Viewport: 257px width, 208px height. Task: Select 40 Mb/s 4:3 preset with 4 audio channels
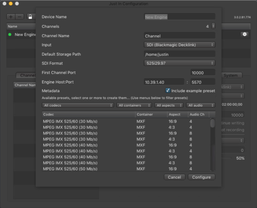tap(126, 151)
